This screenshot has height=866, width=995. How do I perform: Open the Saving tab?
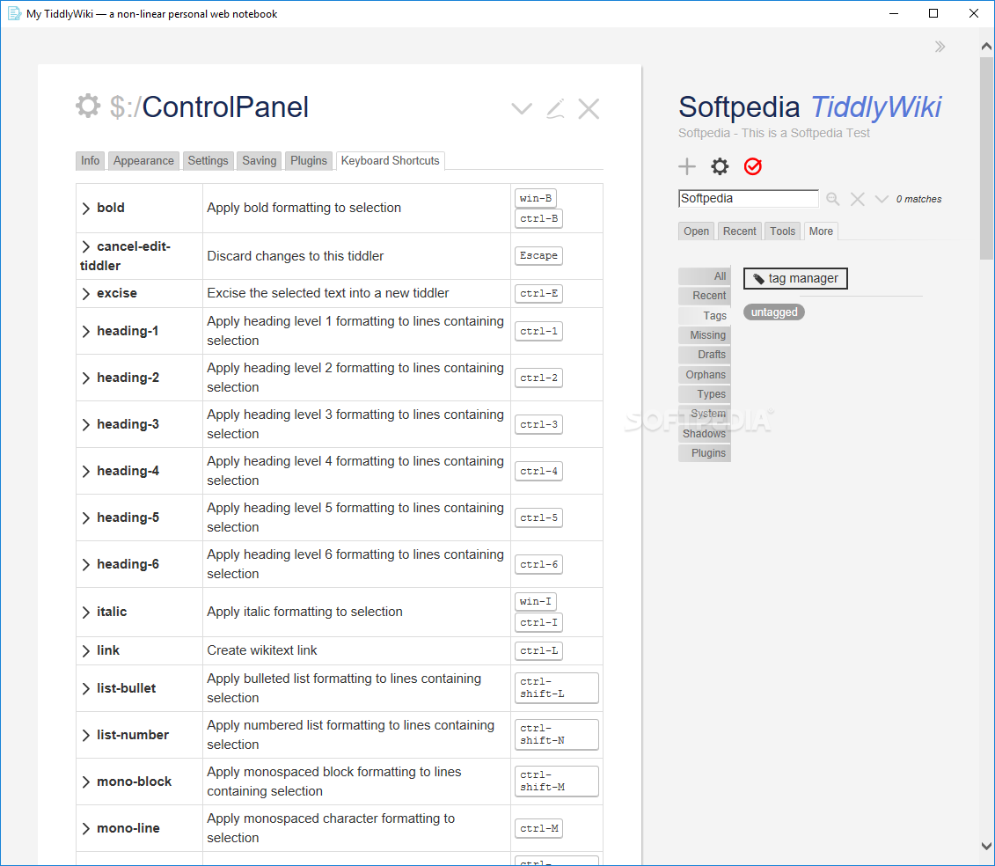[259, 161]
